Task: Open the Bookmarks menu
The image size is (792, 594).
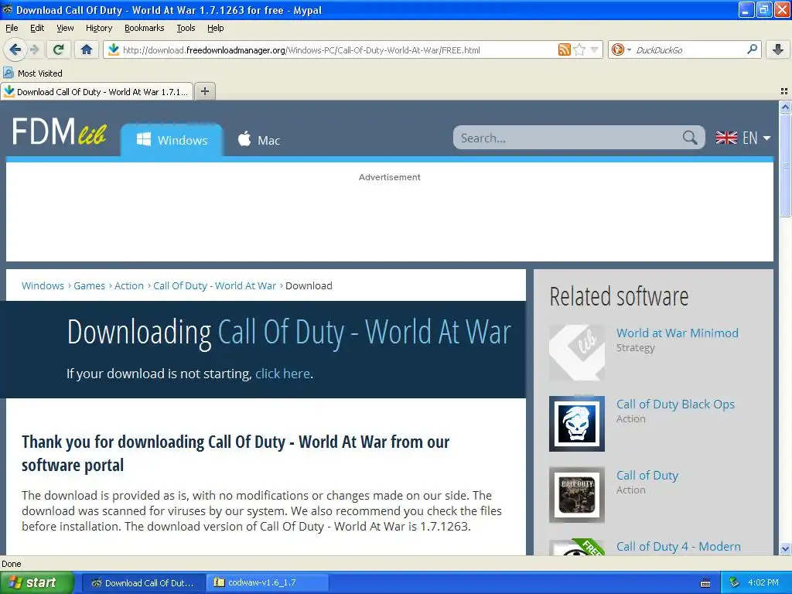Action: pyautogui.click(x=145, y=28)
